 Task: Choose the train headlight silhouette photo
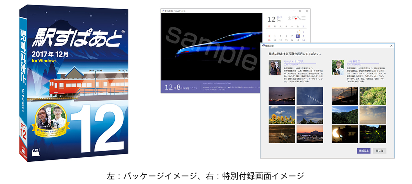[x=345, y=134]
